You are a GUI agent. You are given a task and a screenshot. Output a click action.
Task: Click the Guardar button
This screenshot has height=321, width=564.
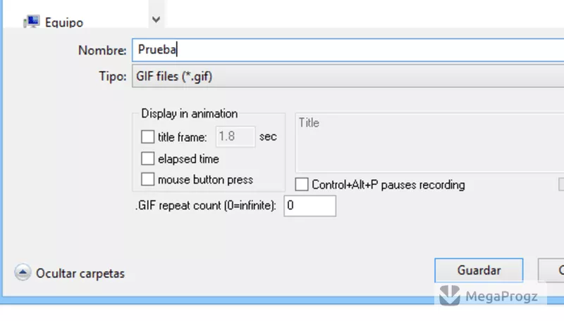point(479,270)
